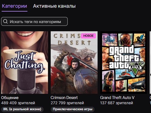Click the pink НОВОЕ badge
This screenshot has width=151, height=113.
[x=88, y=36]
